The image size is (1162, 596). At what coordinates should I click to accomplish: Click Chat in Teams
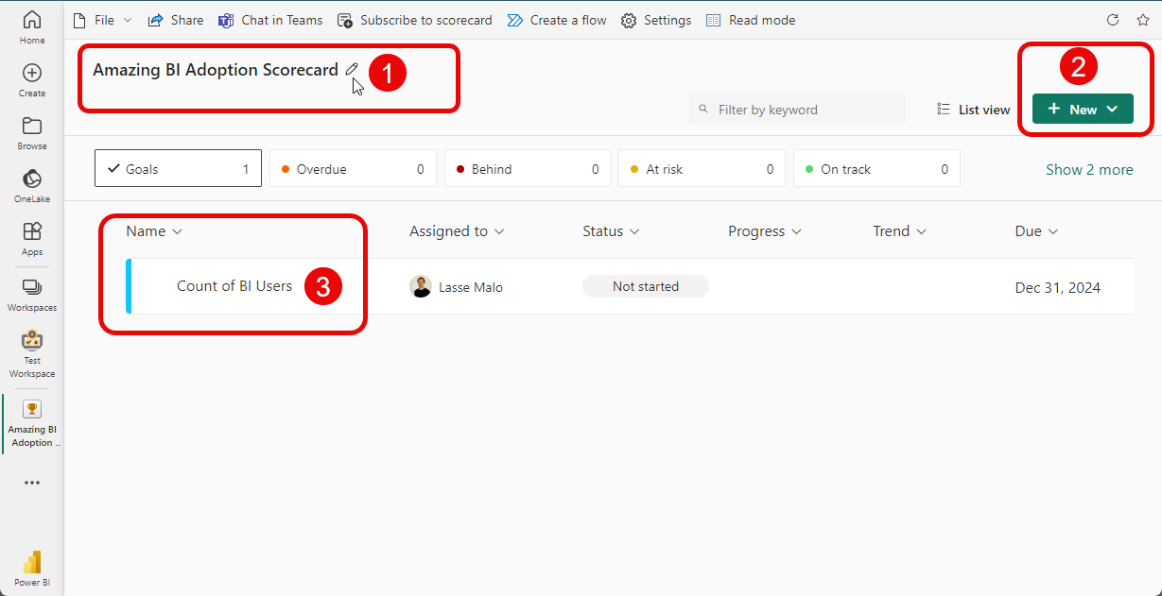coord(270,20)
